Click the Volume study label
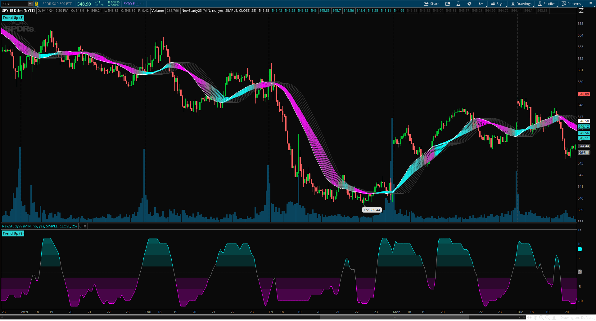This screenshot has height=321, width=596. tap(158, 11)
